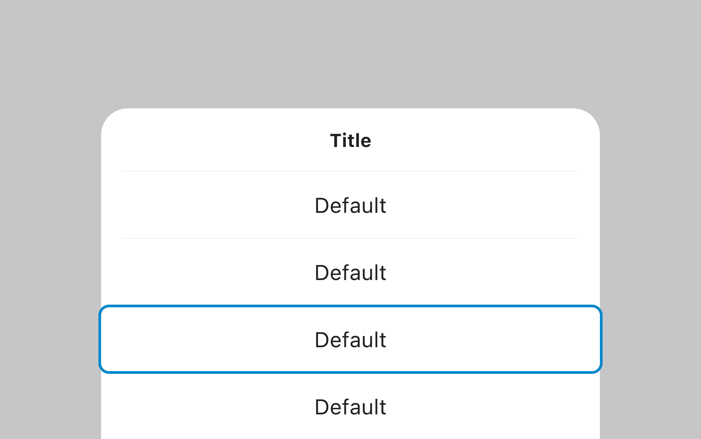Viewport: 701px width, 439px height.
Task: Choose the second Default option in sheet
Action: pyautogui.click(x=350, y=272)
